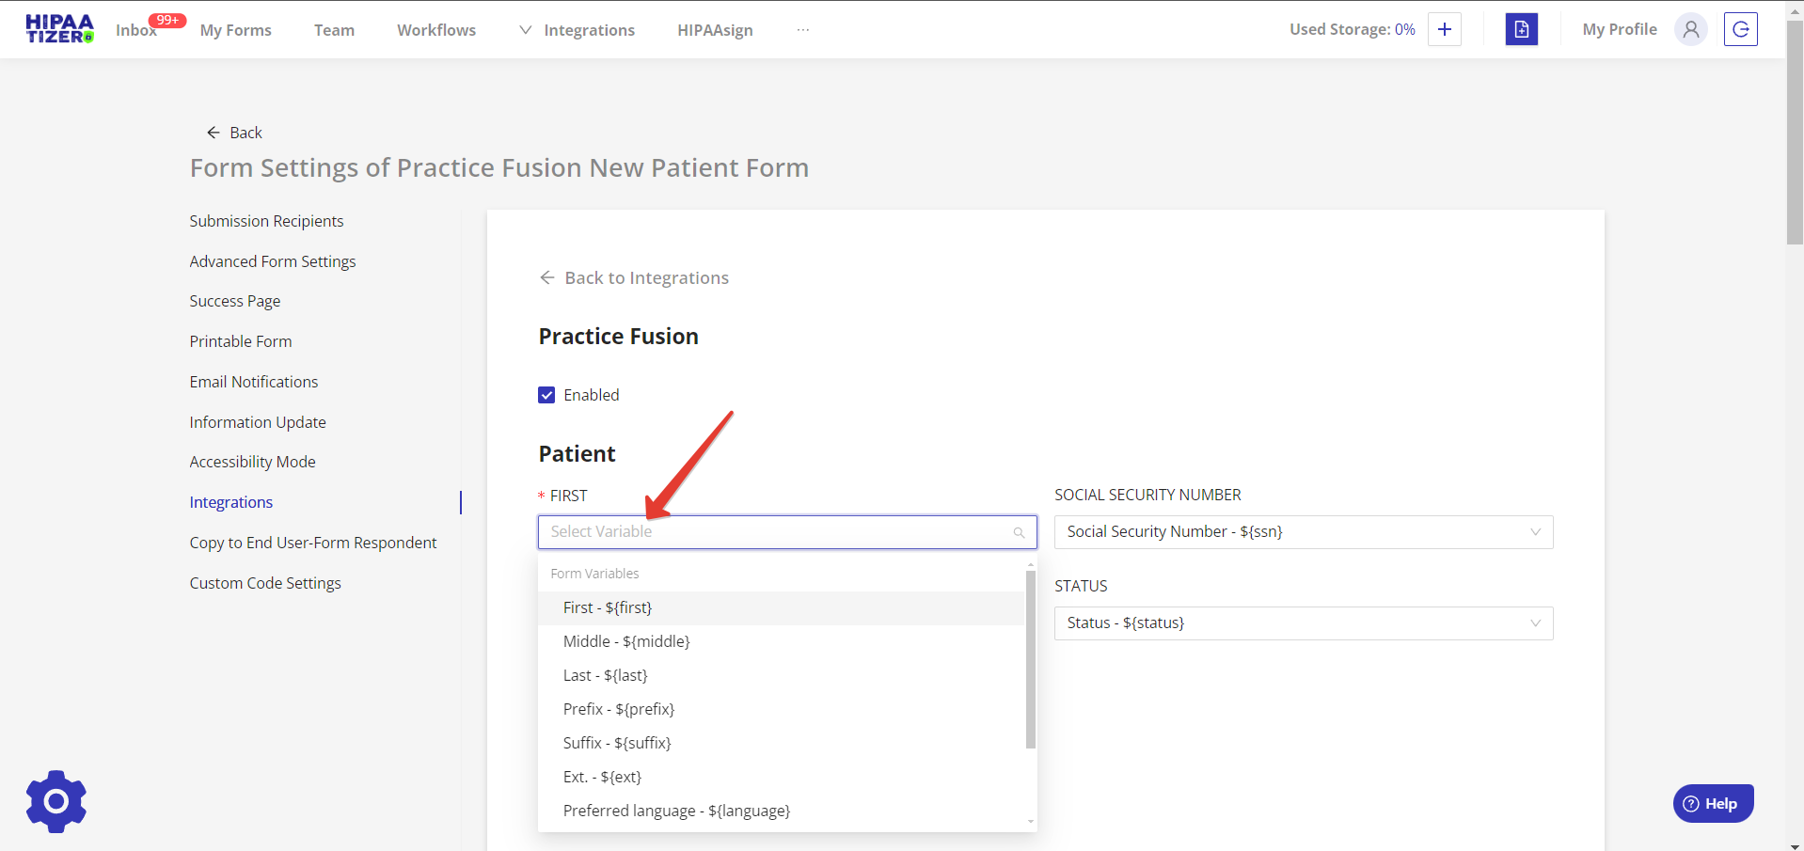Viewport: 1804px width, 851px height.
Task: Go to My Forms
Action: [x=235, y=30]
